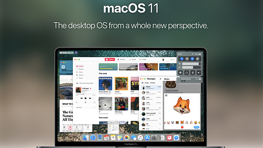Switch to the Browse tab in Music

121,60
